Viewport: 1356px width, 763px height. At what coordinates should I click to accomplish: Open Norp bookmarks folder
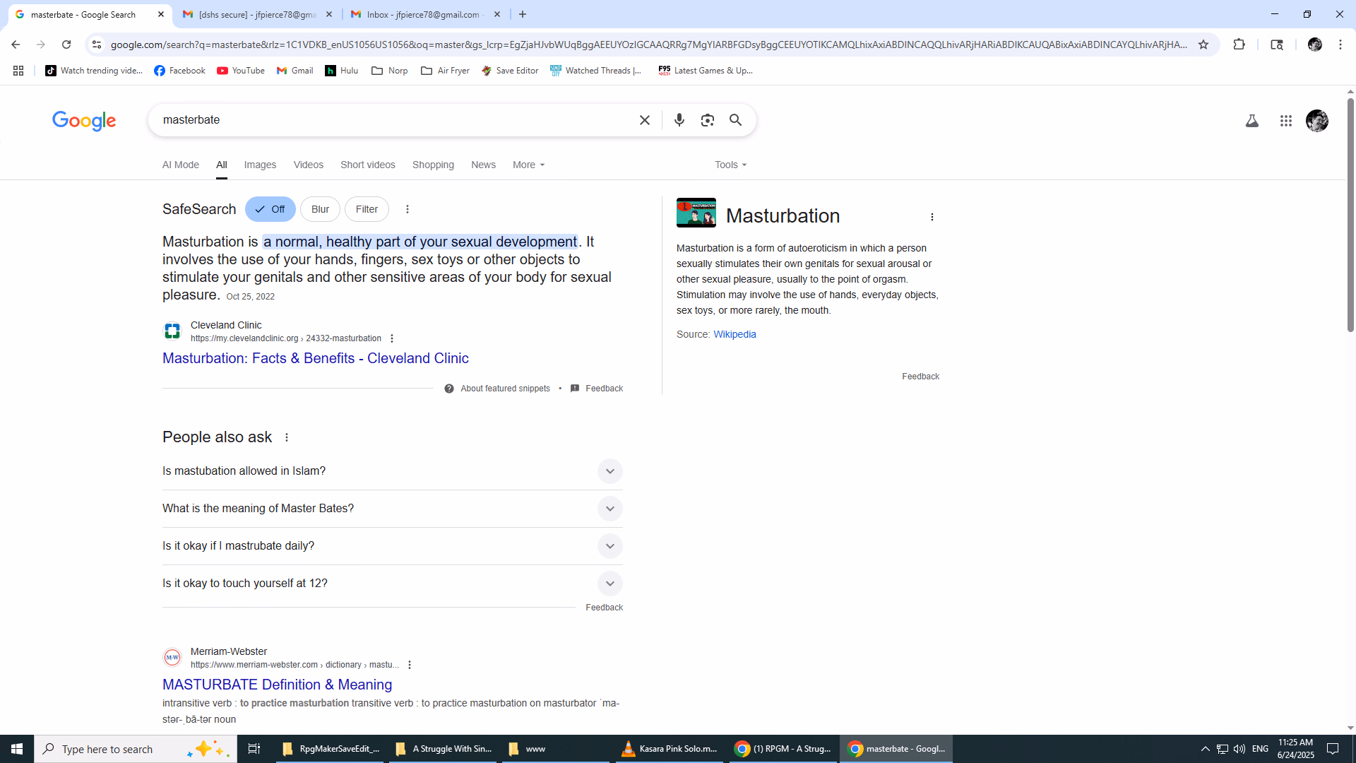[389, 71]
